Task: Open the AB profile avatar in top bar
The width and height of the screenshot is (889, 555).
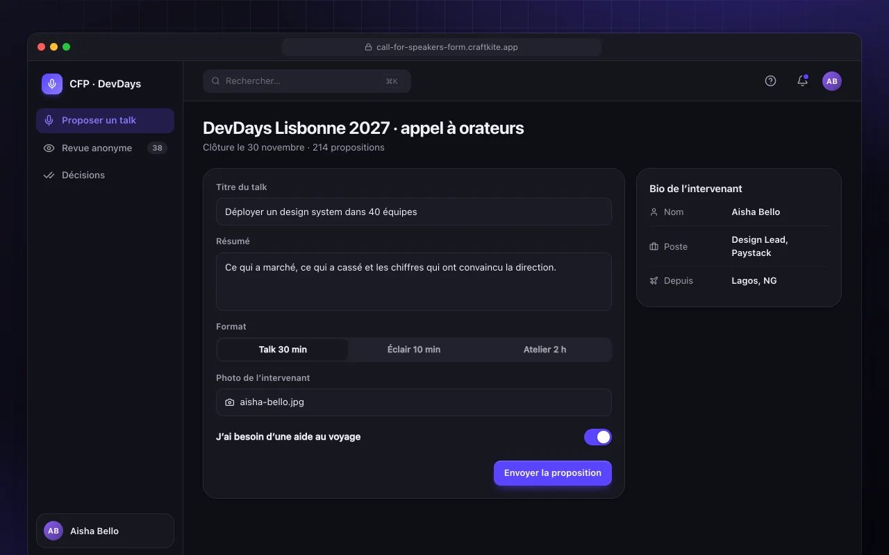Action: coord(832,81)
